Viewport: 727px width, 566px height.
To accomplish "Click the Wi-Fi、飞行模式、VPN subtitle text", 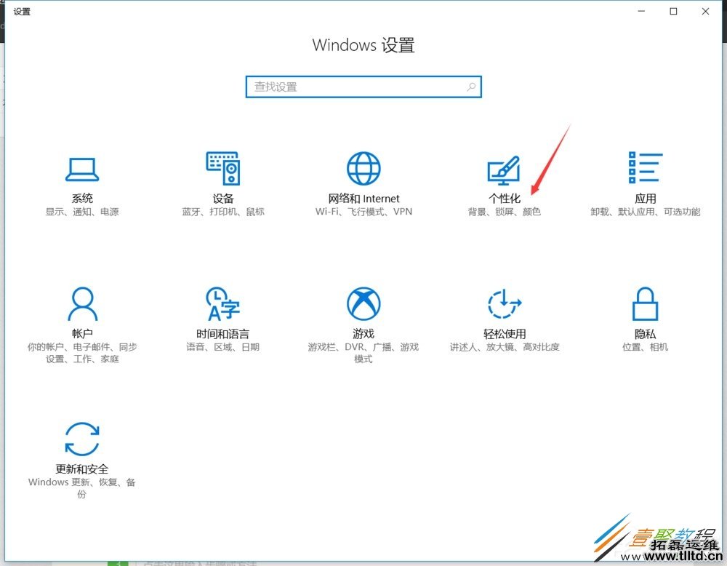I will pyautogui.click(x=363, y=212).
